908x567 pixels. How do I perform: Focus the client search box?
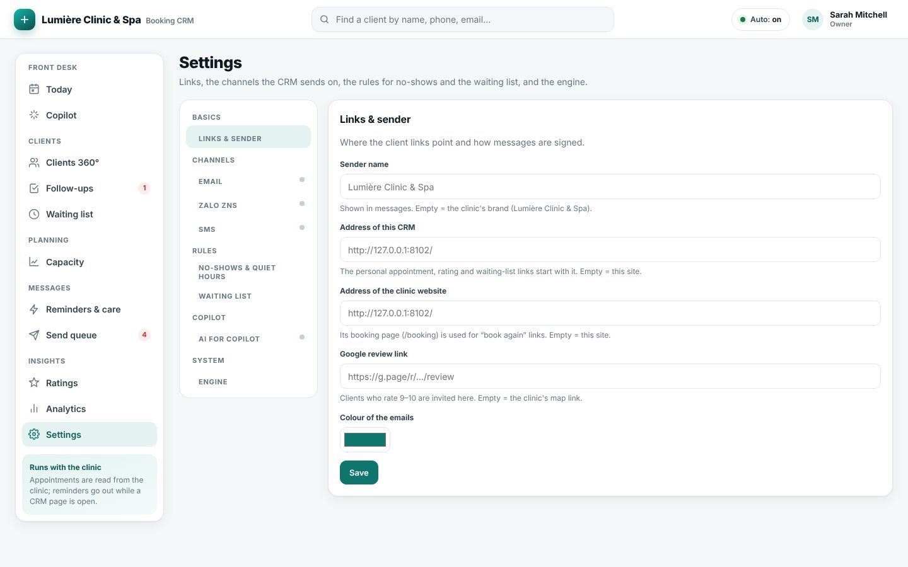463,20
